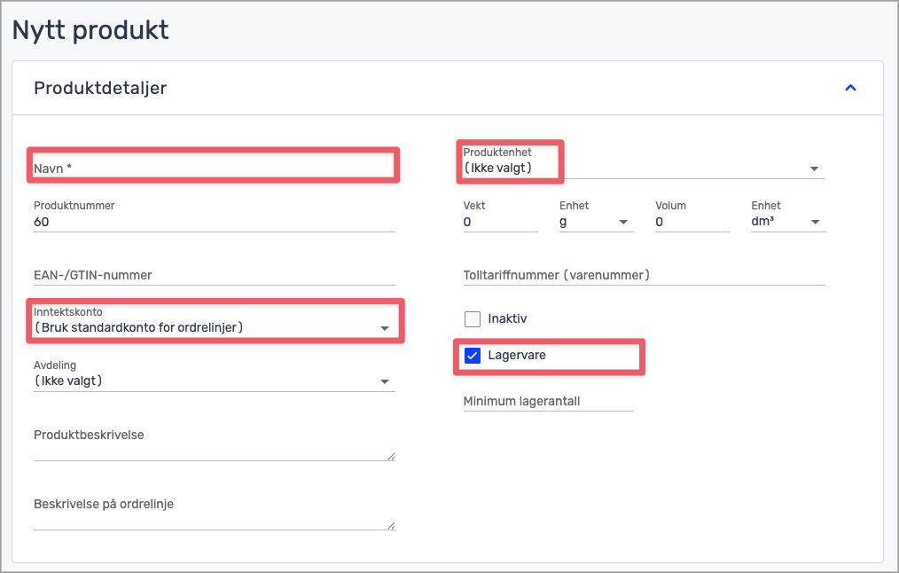Click the Produktdetaljer section header
The image size is (899, 573).
pyautogui.click(x=100, y=88)
